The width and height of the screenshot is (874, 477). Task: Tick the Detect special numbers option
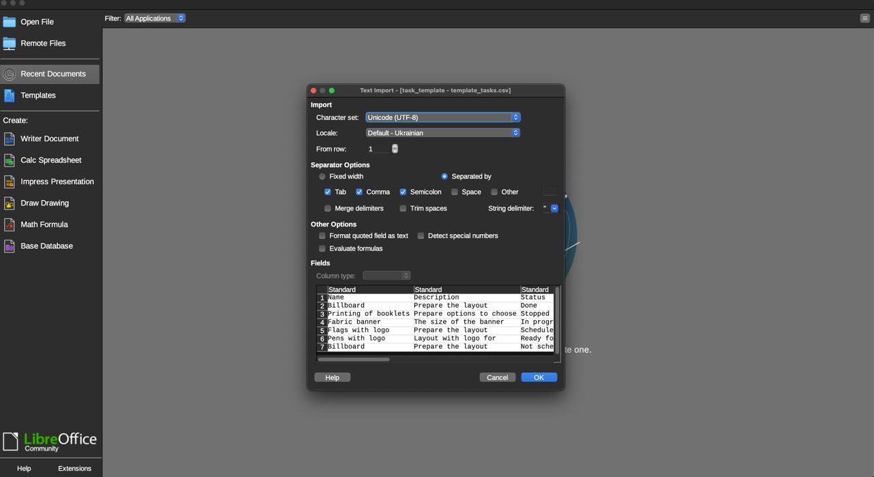[x=421, y=236]
